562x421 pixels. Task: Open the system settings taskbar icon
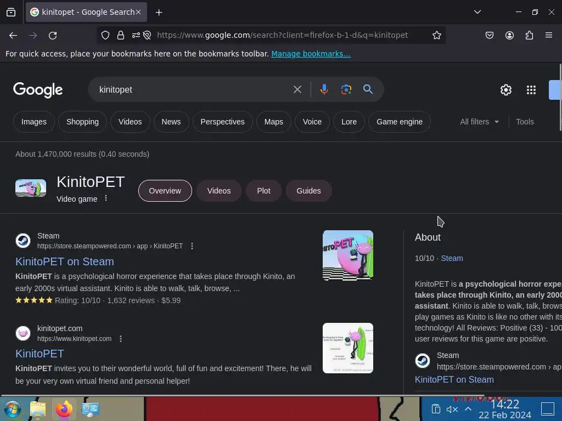[91, 409]
